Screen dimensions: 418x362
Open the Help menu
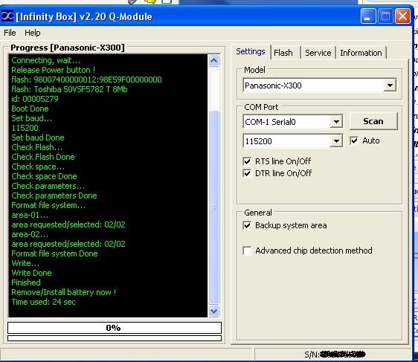(x=33, y=33)
